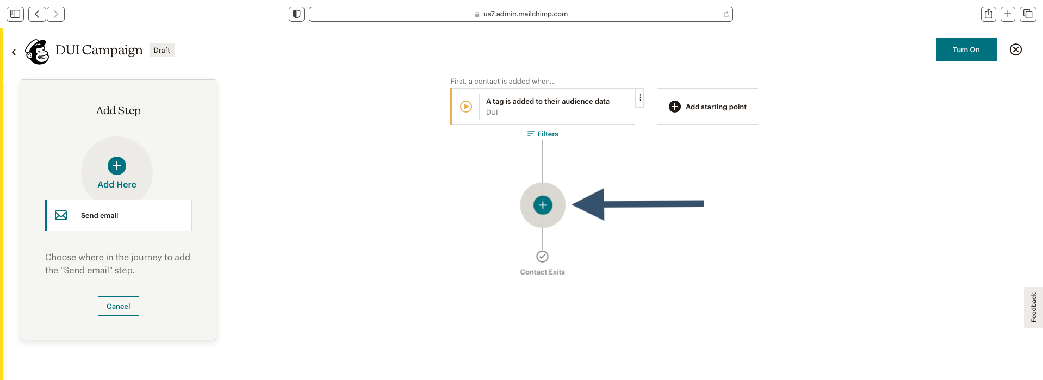
Task: Click Add starting point
Action: (x=707, y=107)
